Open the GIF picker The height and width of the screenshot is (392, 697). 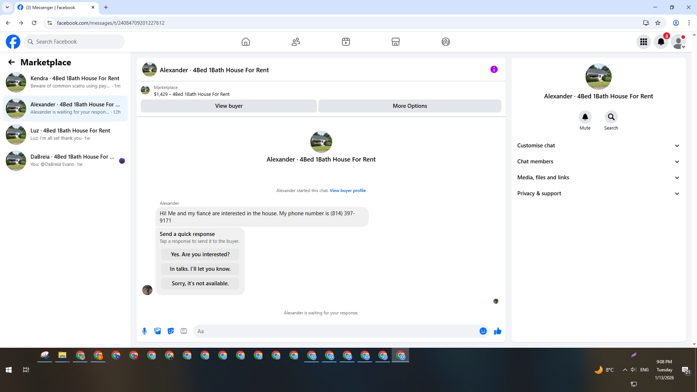[x=184, y=331]
